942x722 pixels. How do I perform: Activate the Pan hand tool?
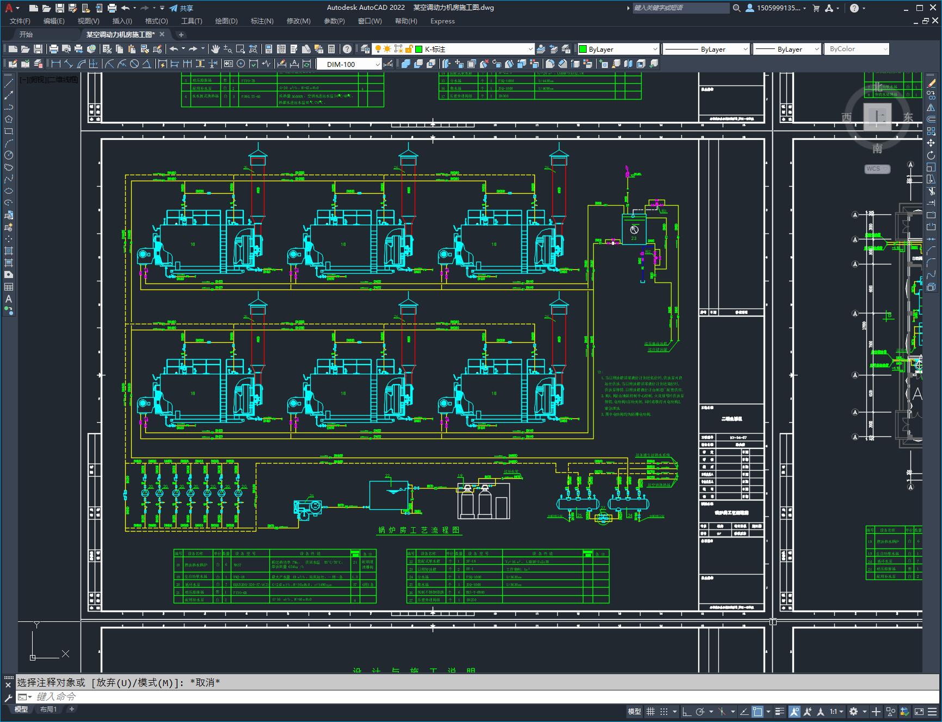(x=216, y=49)
